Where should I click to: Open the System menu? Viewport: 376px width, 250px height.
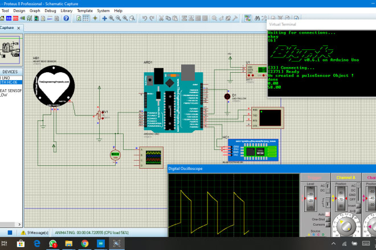pos(103,11)
